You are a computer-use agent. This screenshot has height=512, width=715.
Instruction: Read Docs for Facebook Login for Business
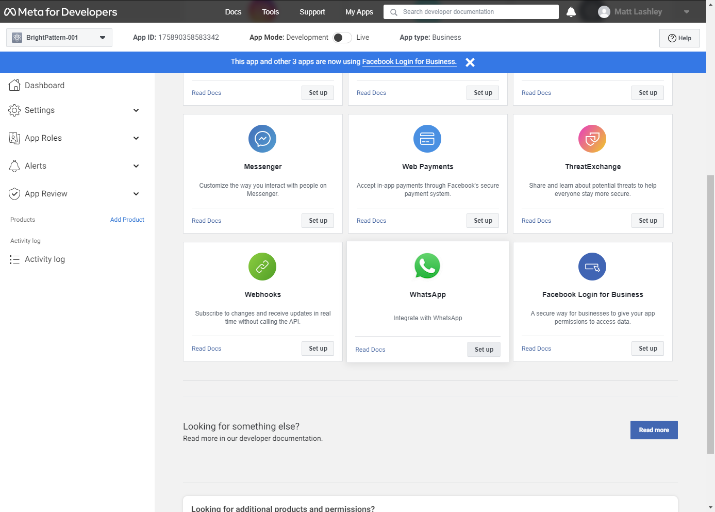pyautogui.click(x=536, y=349)
